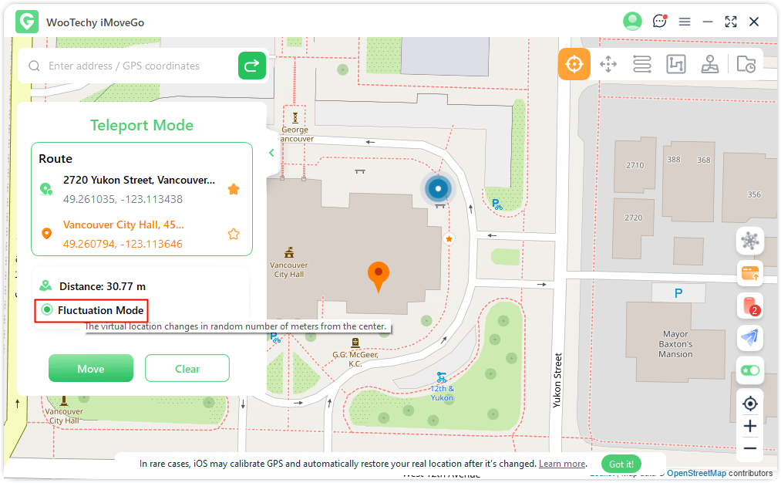Viewport: 781px width, 483px height.
Task: Toggle the green switch on right sidebar
Action: pyautogui.click(x=750, y=370)
